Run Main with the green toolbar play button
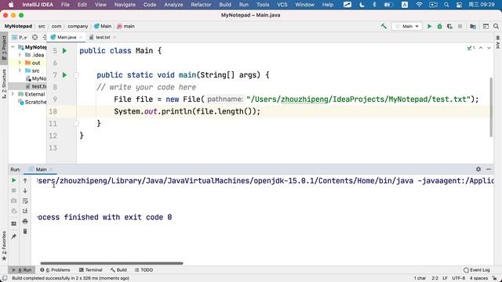Screen dimensions: 502x282 pos(429,26)
